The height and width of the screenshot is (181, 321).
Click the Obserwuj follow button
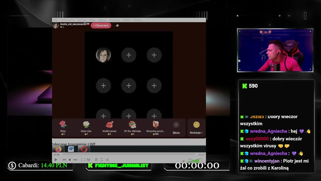click(x=101, y=25)
